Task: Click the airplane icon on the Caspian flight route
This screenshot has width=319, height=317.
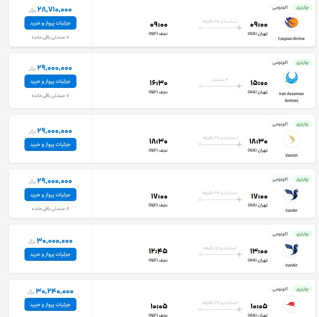Action: [x=239, y=28]
